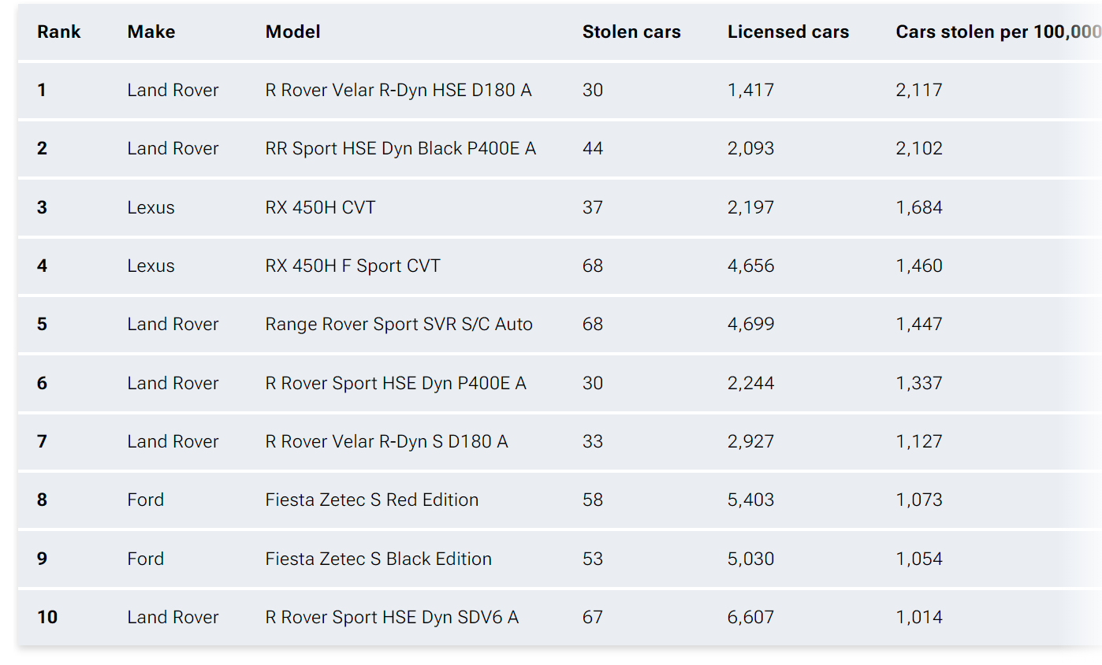
Task: Select the licensed cars value 6,607
Action: coord(750,618)
